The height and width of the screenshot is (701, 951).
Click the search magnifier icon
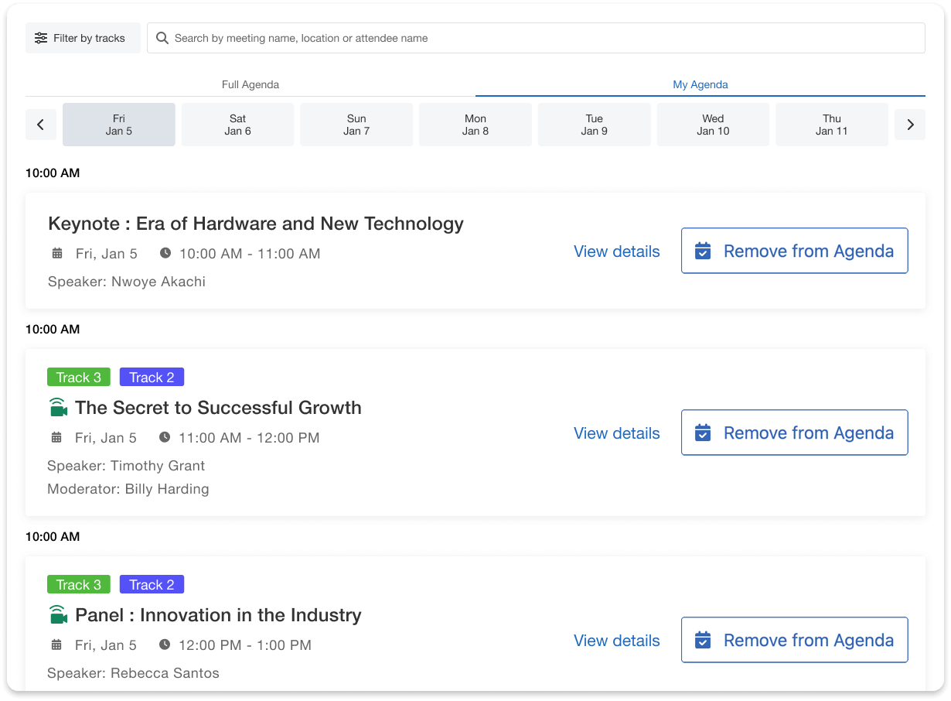pyautogui.click(x=162, y=38)
